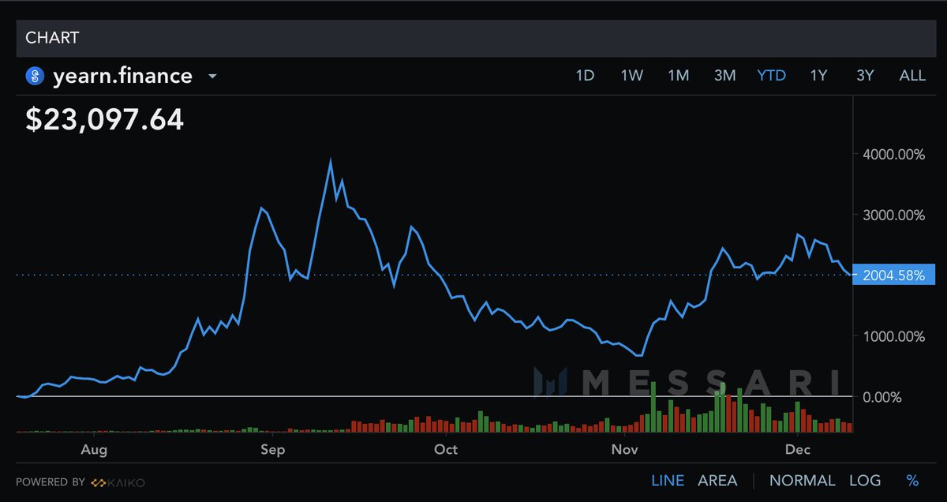
Task: Open the chart asset selection menu
Action: [122, 75]
